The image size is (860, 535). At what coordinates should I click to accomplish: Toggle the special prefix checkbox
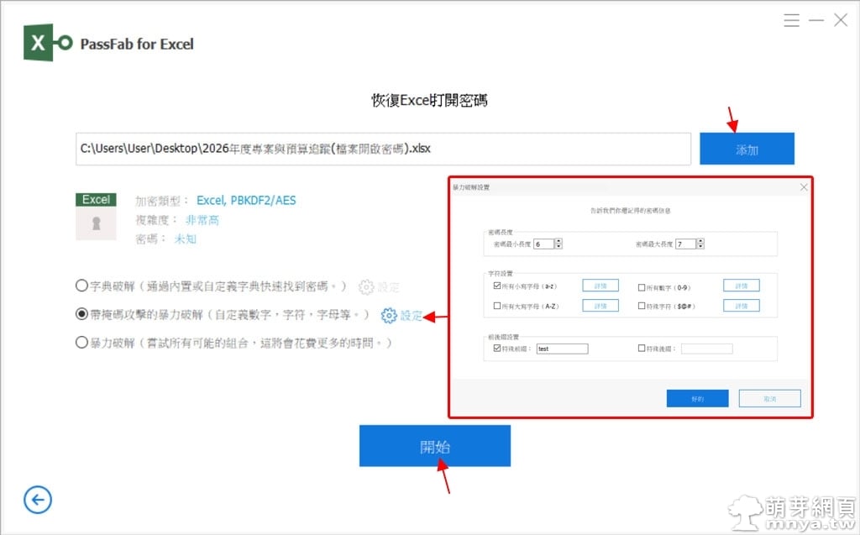point(497,348)
